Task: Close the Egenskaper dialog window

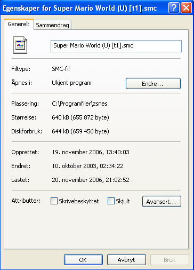Action: click(186, 8)
